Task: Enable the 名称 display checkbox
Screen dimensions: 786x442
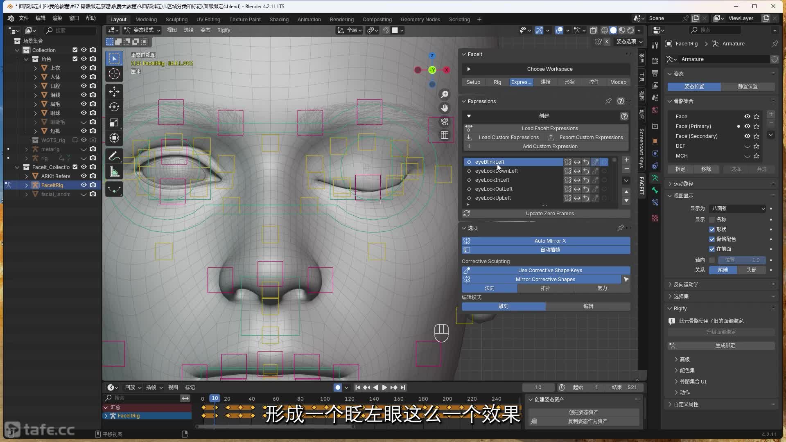Action: pyautogui.click(x=712, y=220)
